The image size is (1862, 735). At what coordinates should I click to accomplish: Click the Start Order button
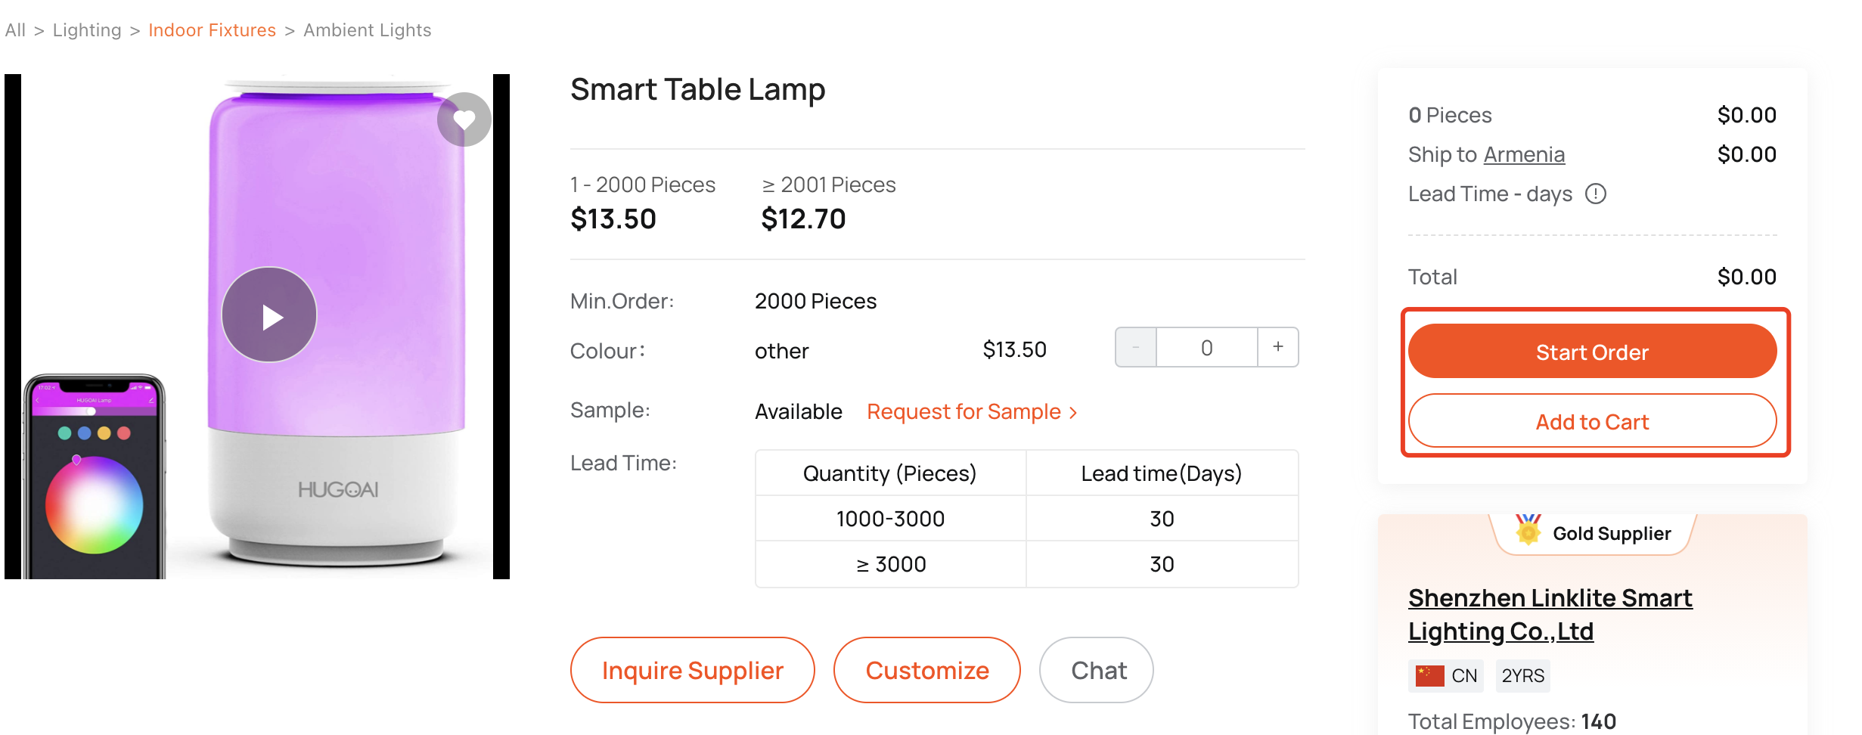coord(1593,352)
